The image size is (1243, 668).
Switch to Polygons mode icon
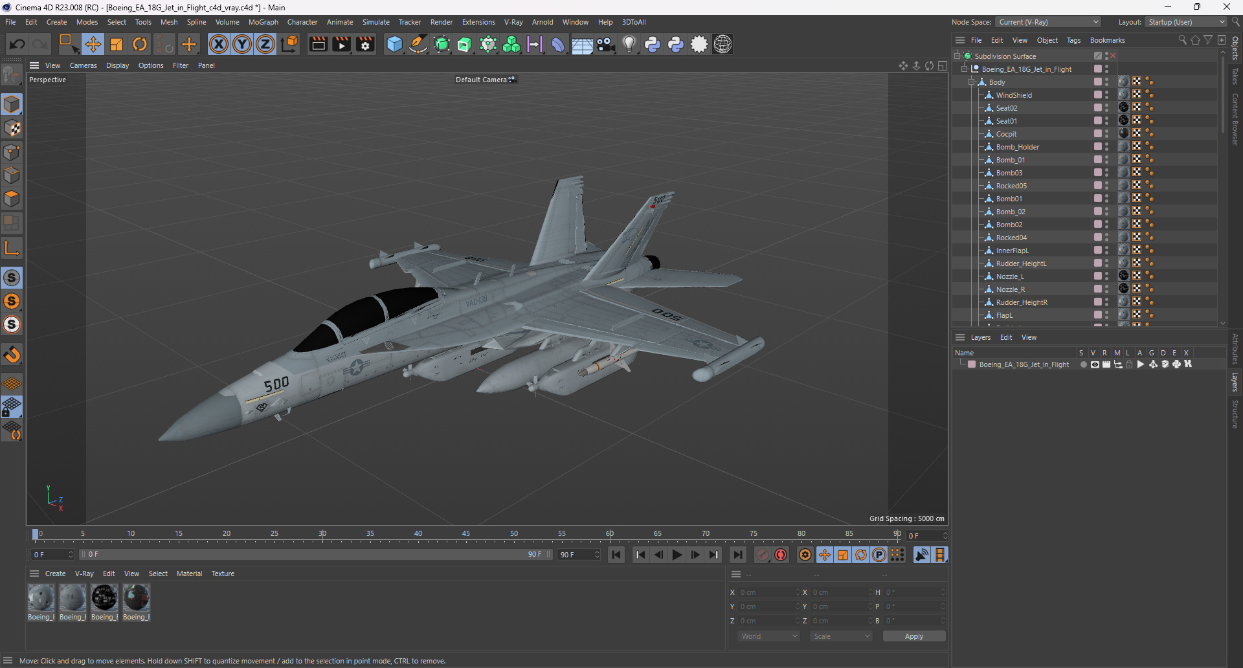12,199
